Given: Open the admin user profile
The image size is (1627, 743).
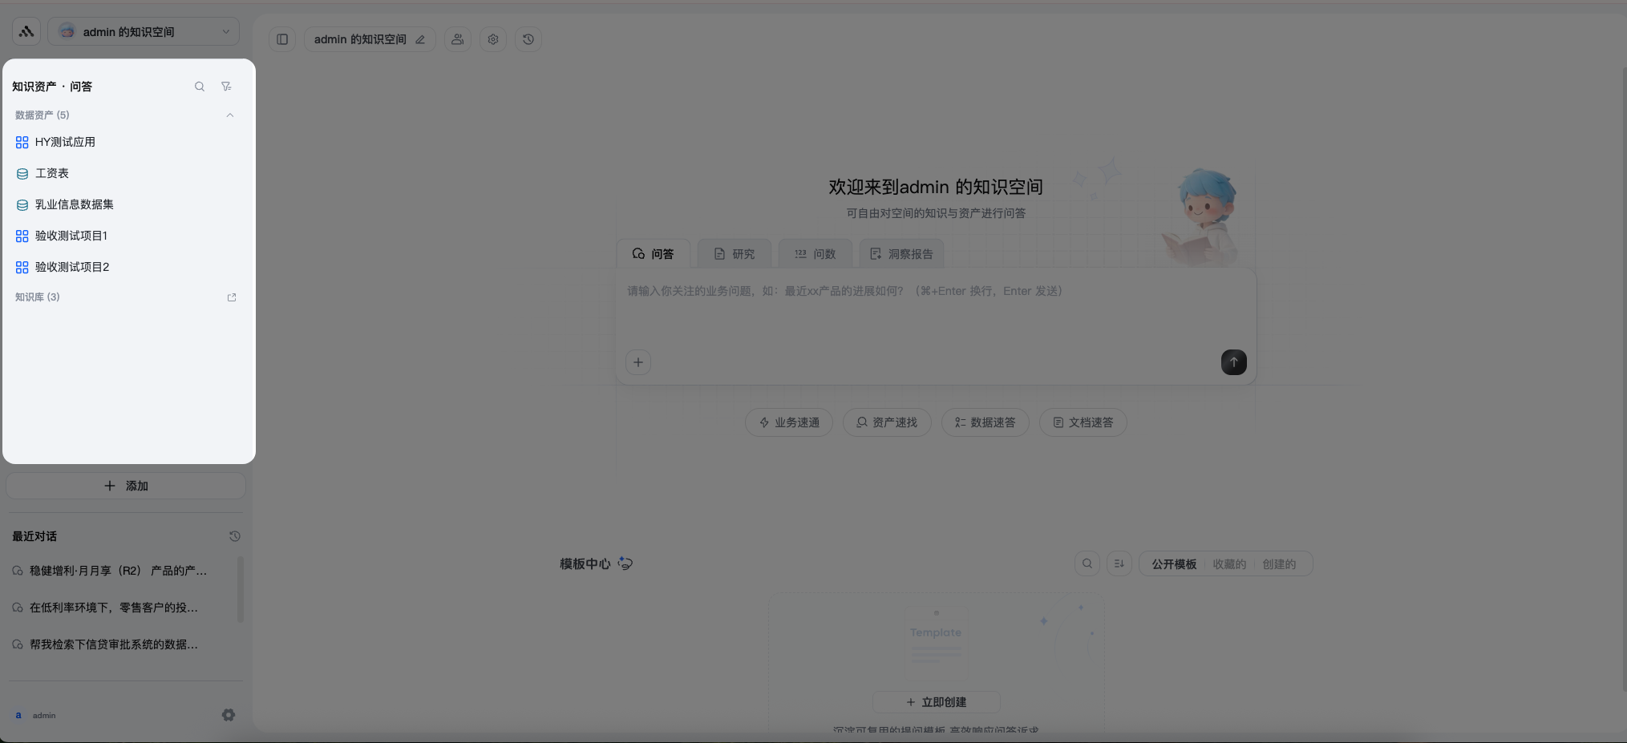Looking at the screenshot, I should point(36,715).
